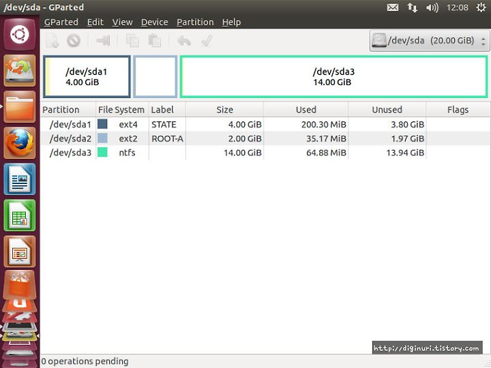Open the Device menu

154,22
